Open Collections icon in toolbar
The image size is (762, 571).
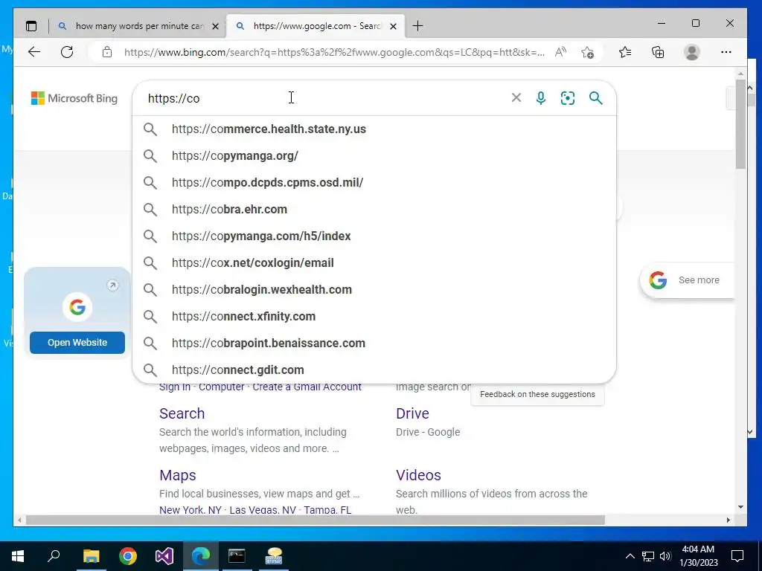(x=658, y=52)
